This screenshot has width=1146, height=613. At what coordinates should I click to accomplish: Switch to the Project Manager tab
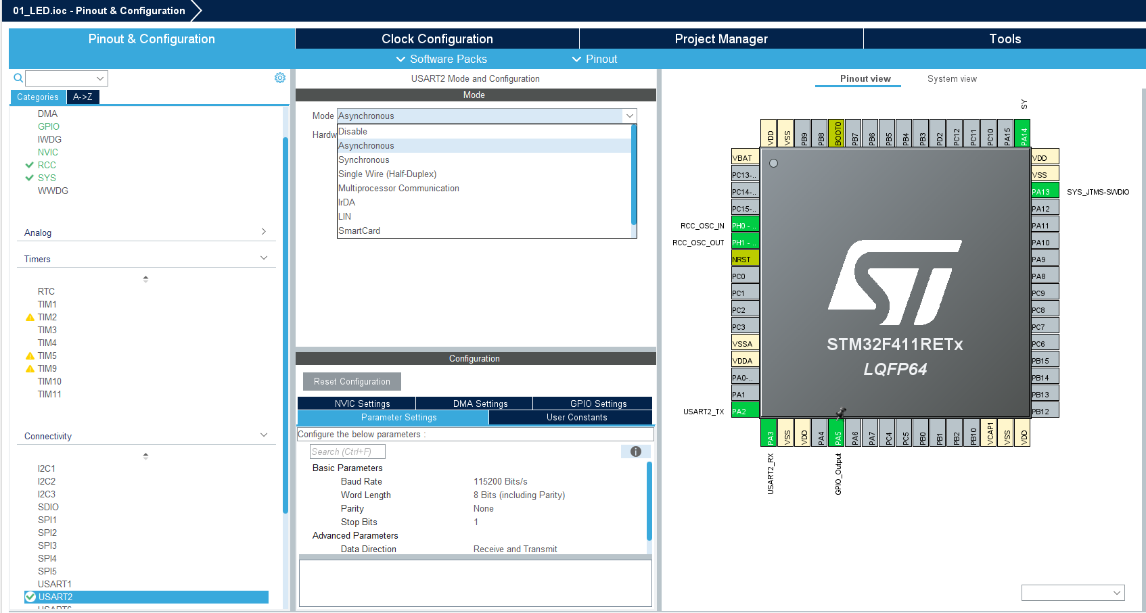click(721, 39)
